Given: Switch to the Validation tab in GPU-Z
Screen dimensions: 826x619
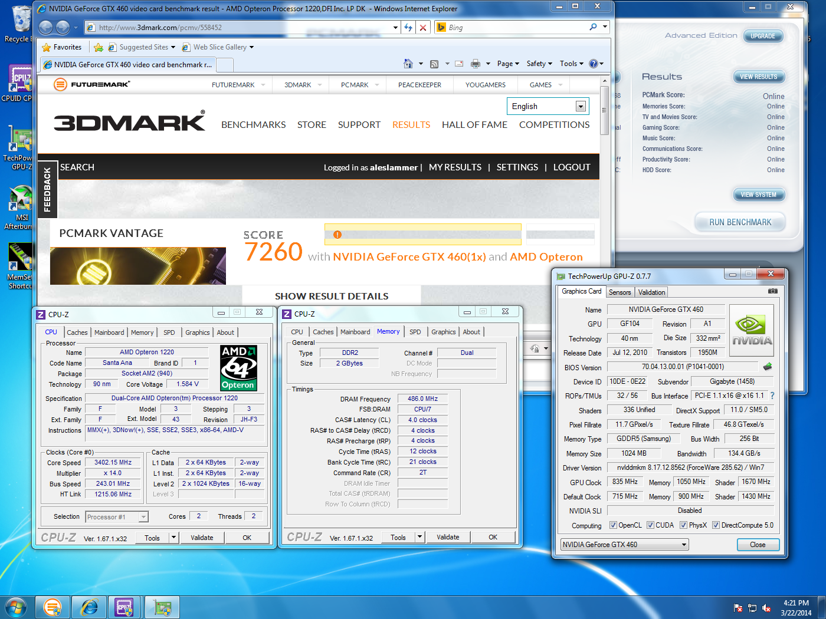Looking at the screenshot, I should tap(651, 292).
